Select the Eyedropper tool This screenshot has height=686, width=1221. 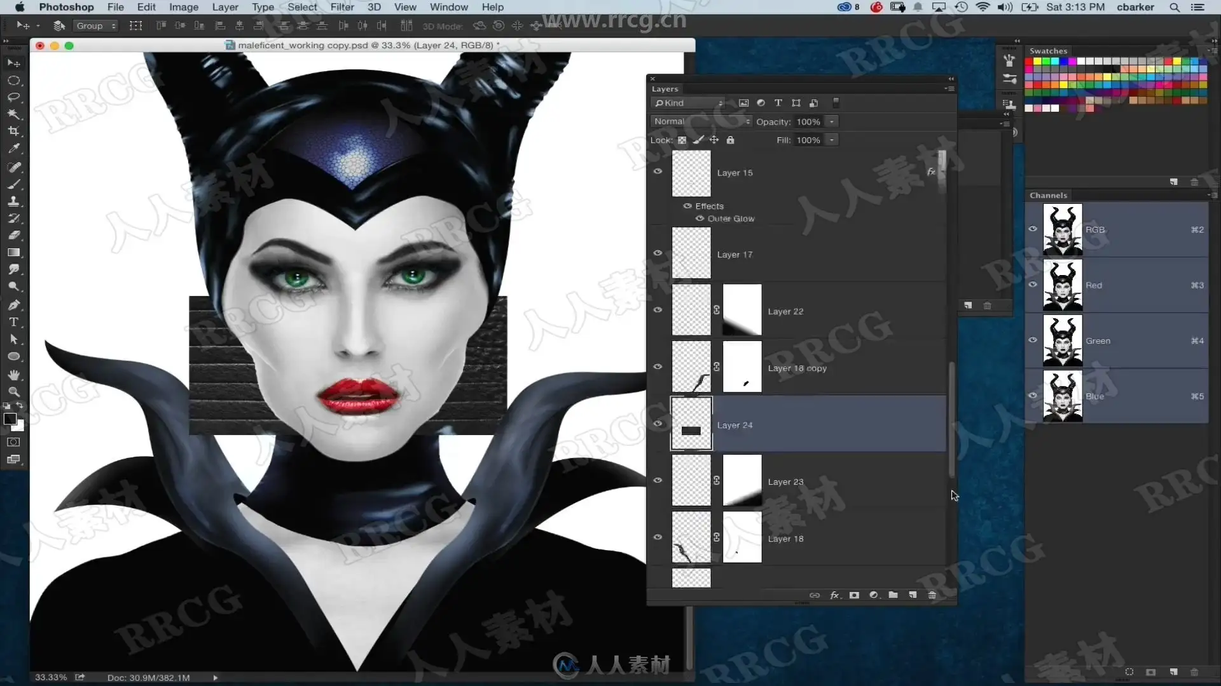pos(14,149)
